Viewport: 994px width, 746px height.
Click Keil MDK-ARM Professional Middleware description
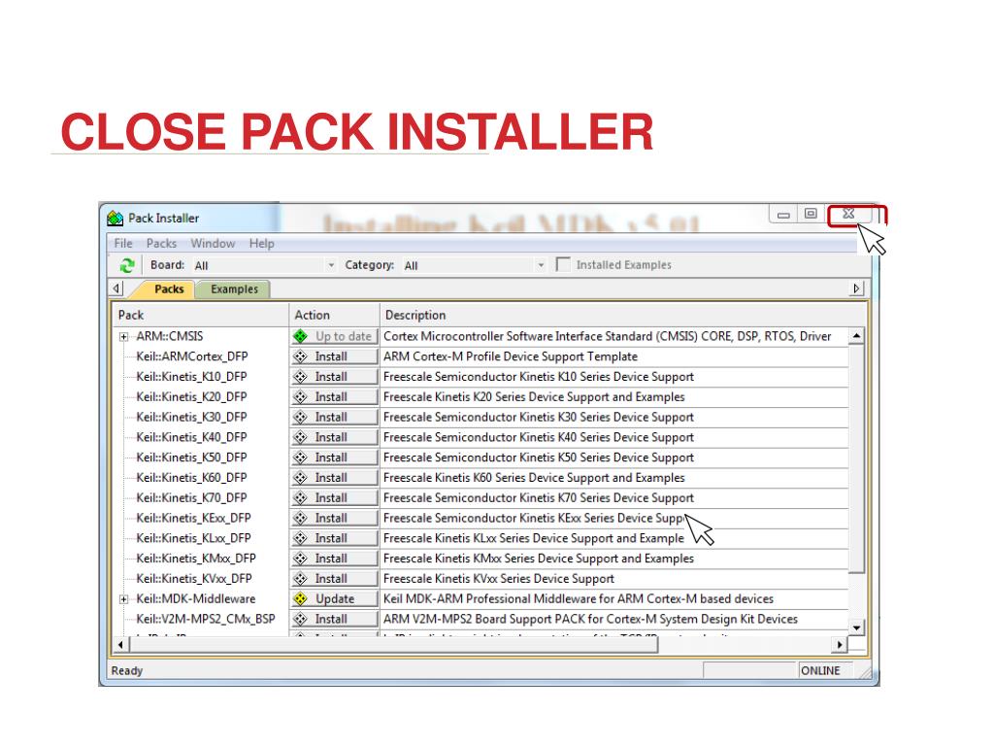(x=579, y=598)
